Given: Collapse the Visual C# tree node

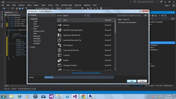Looking at the screenshot, I should 30,19.
